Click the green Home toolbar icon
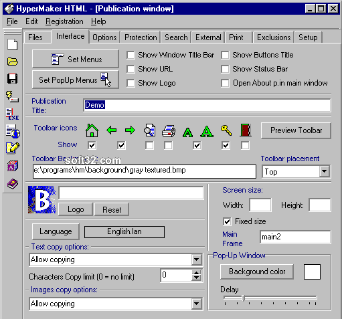Viewport: 342px width, 319px height. 92,130
